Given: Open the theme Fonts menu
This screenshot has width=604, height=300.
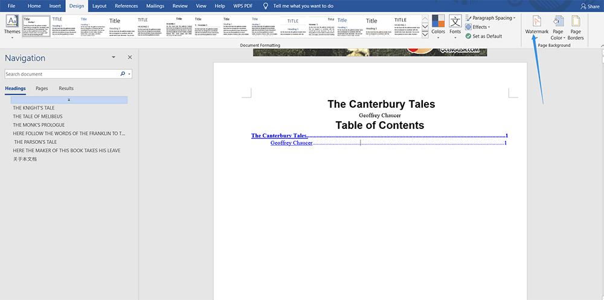Looking at the screenshot, I should pyautogui.click(x=455, y=25).
